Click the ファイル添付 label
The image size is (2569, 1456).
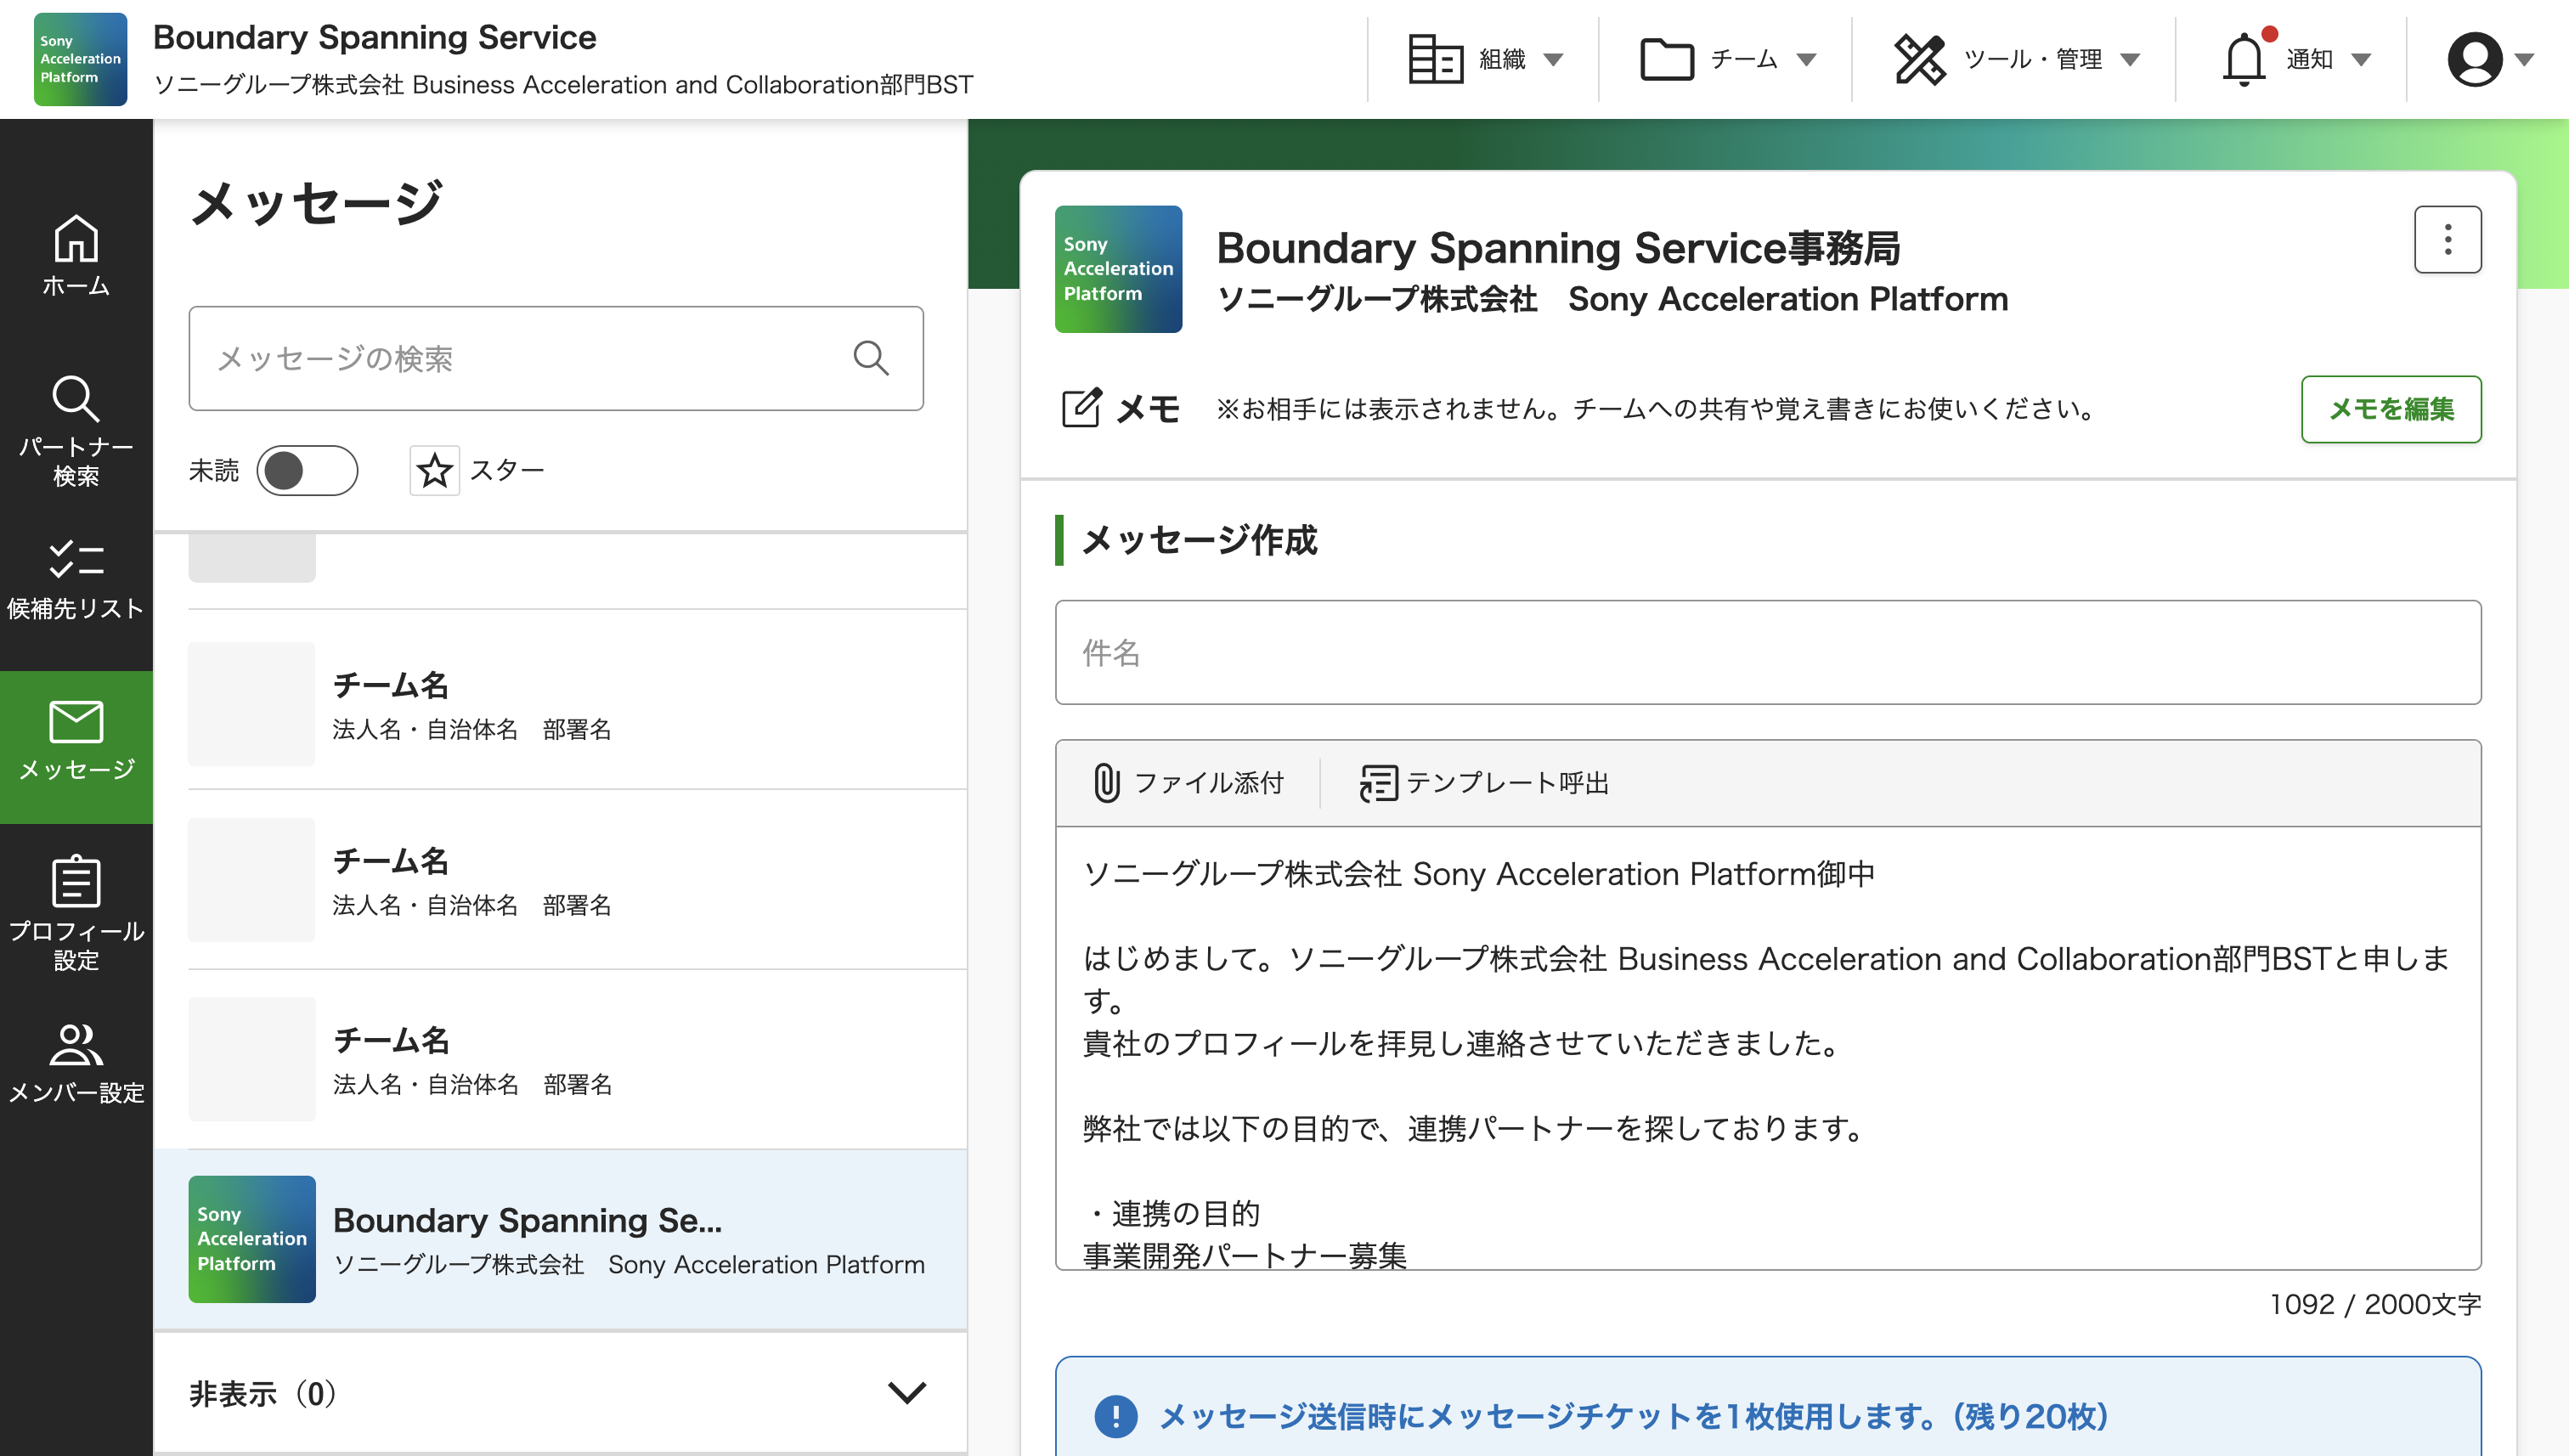point(1208,783)
